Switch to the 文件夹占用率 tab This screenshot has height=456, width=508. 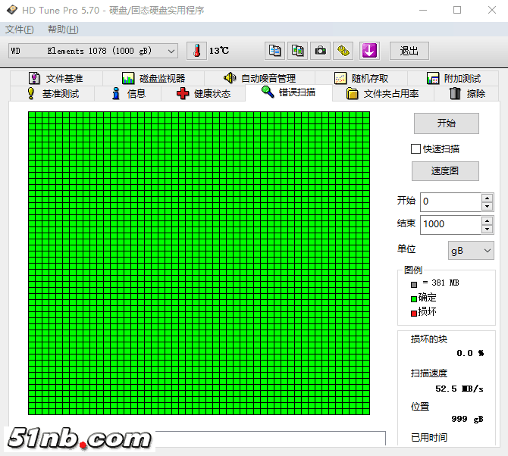pyautogui.click(x=383, y=93)
